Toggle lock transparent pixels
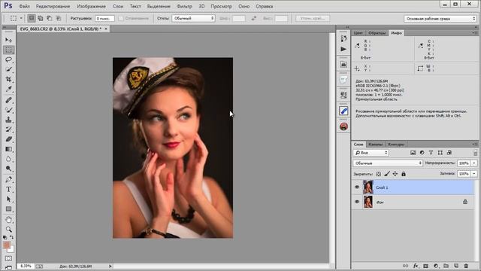The image size is (481, 271). 379,174
